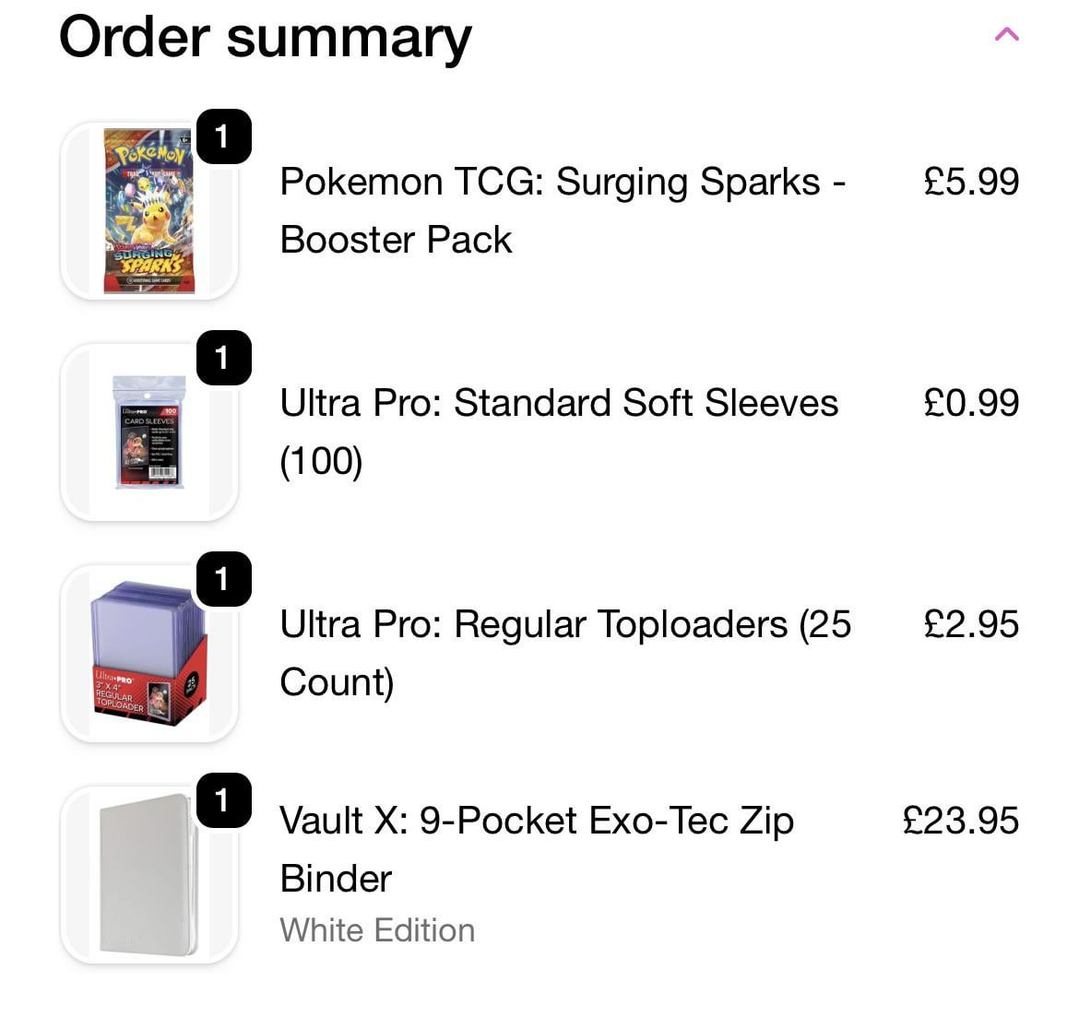The height and width of the screenshot is (1029, 1079).
Task: Click the Pokemon logo on booster pack image
Action: 149,154
